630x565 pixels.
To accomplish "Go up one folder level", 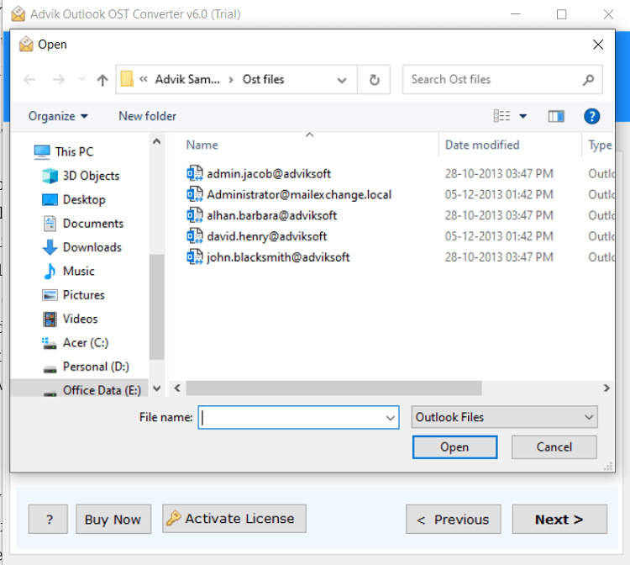I will (x=102, y=80).
